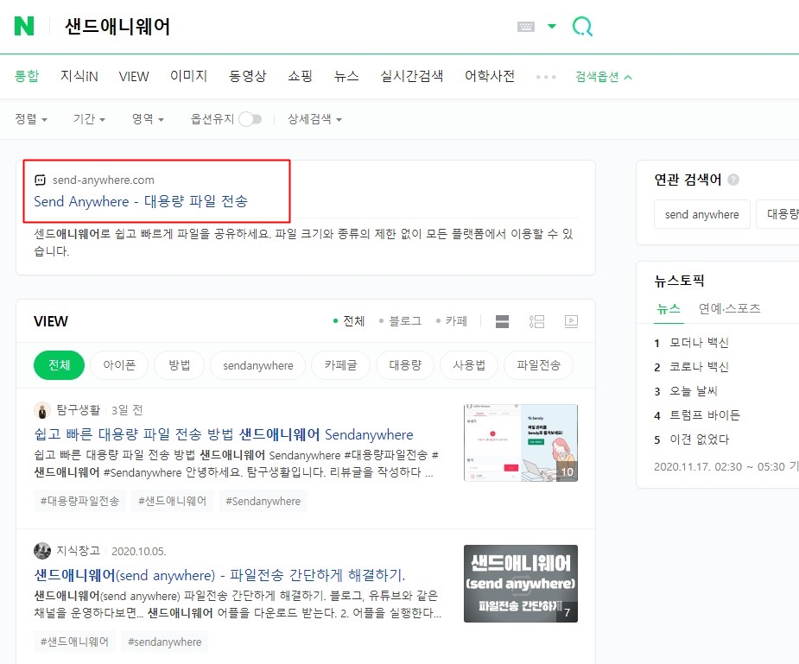Filter VIEW by 카페글 chip
This screenshot has width=799, height=664.
click(341, 365)
